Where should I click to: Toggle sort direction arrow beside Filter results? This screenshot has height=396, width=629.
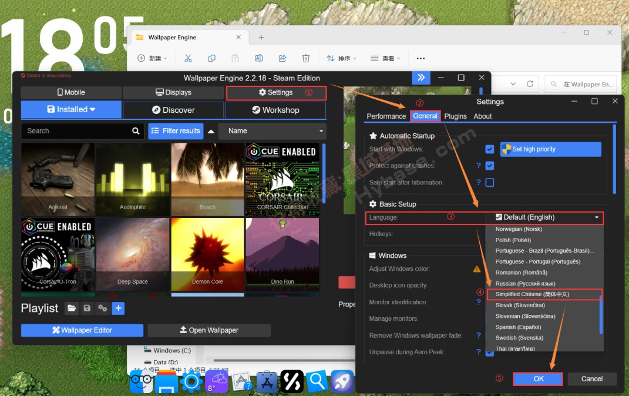211,131
